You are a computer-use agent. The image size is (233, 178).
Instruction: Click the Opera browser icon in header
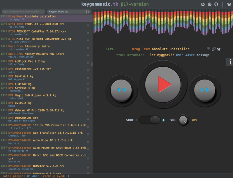click(216, 4)
